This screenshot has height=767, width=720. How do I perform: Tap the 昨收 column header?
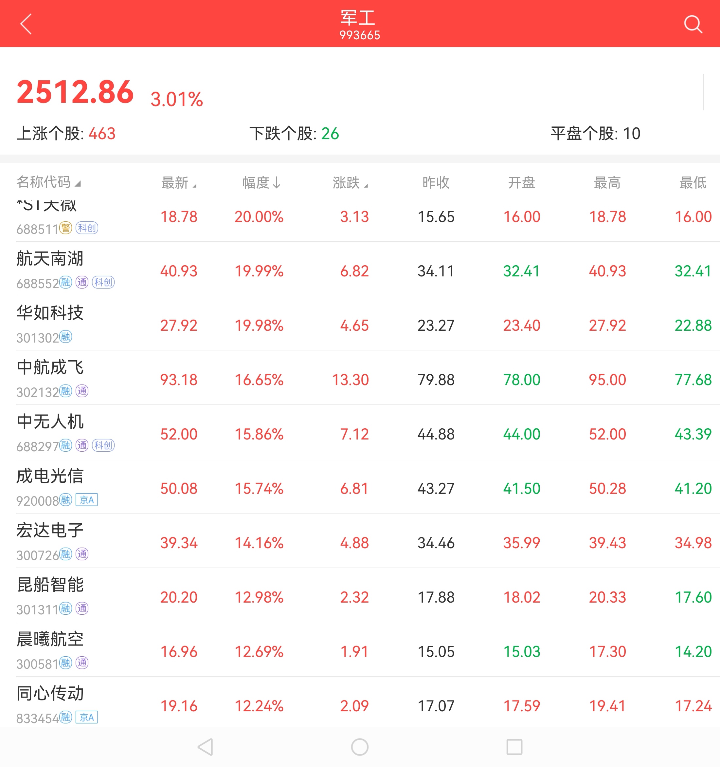click(436, 182)
